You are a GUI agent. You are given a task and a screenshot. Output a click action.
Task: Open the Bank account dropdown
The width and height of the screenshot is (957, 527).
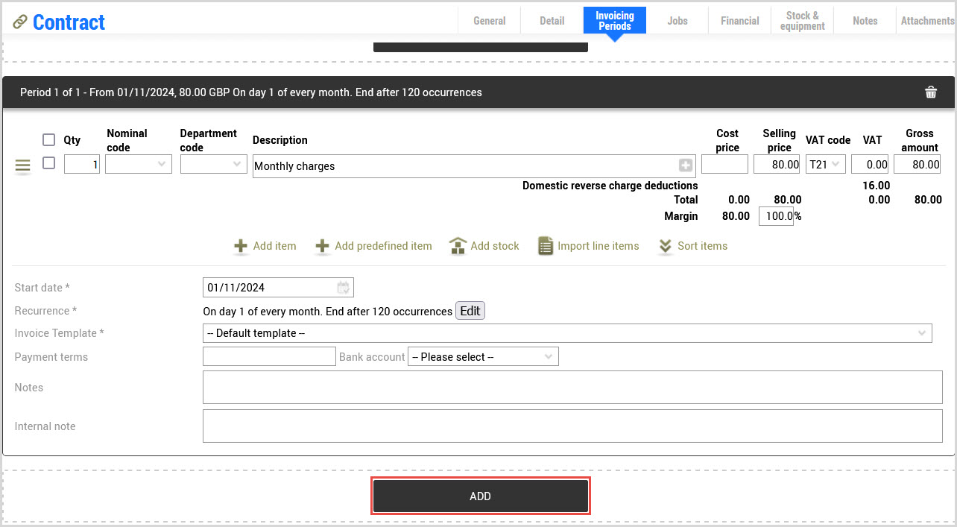coord(483,357)
